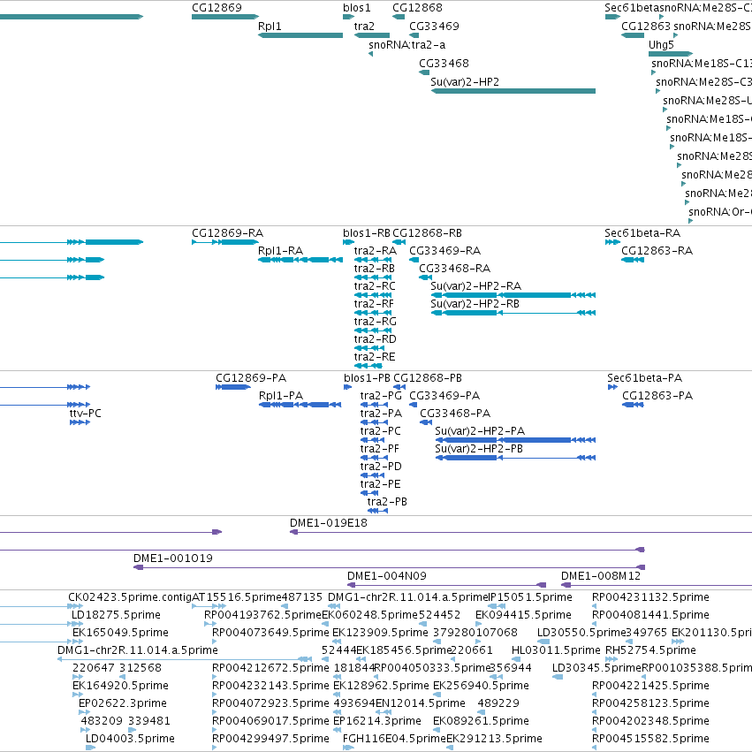
Task: Click the CG33468 gene label
Action: [444, 64]
